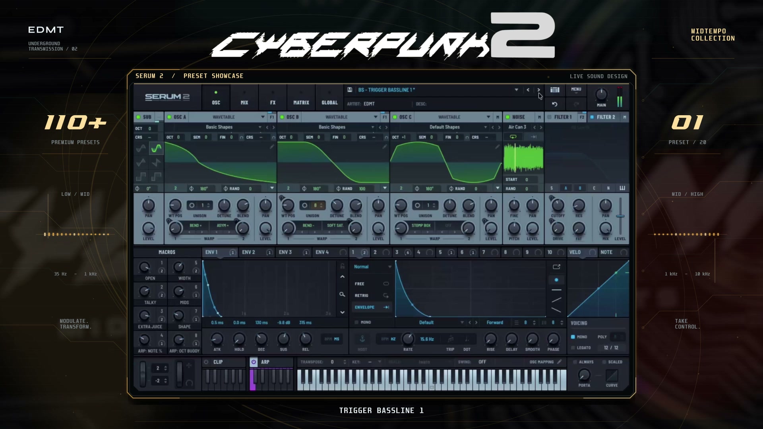Open the FX tab
The height and width of the screenshot is (429, 763).
pyautogui.click(x=273, y=97)
